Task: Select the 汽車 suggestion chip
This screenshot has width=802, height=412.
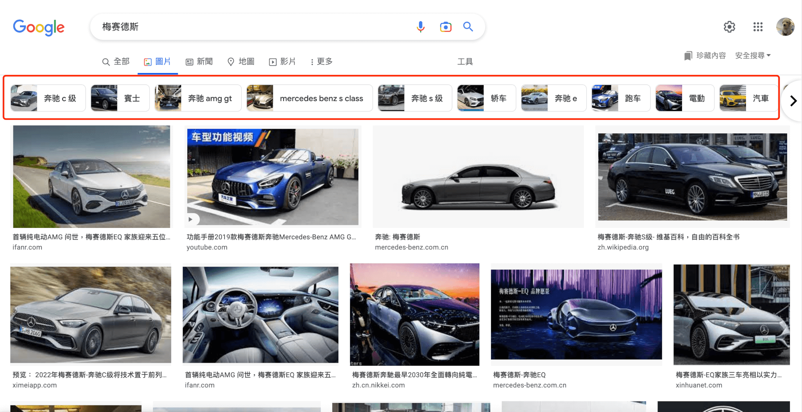Action: tap(748, 98)
